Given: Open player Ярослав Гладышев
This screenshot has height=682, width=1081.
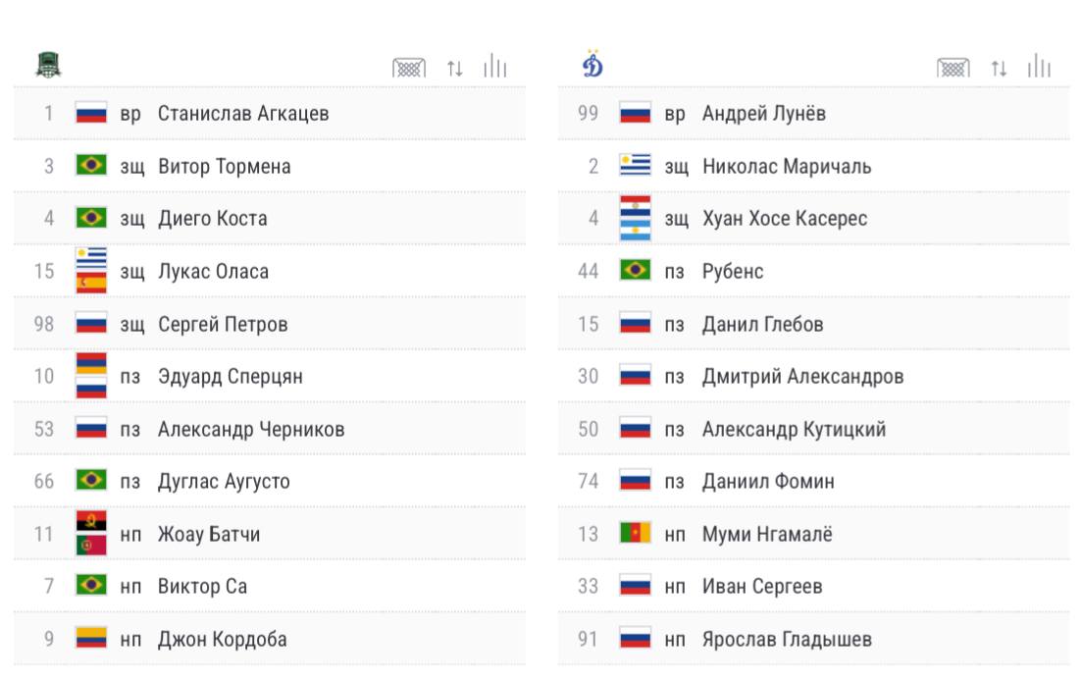Looking at the screenshot, I should (x=787, y=639).
